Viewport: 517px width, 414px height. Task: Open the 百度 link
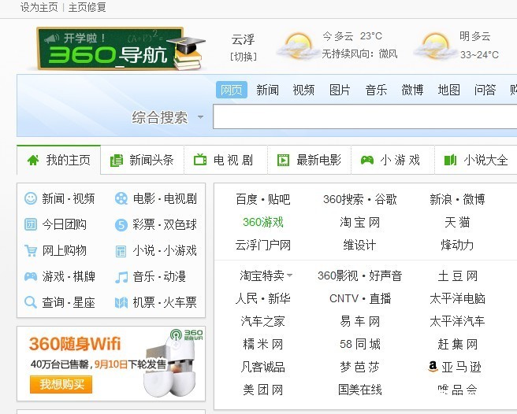tap(247, 199)
